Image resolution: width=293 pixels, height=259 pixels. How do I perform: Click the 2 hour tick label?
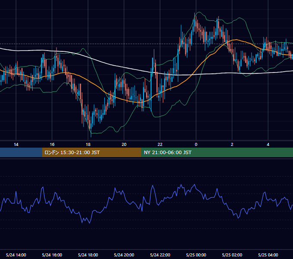[x=232, y=145]
